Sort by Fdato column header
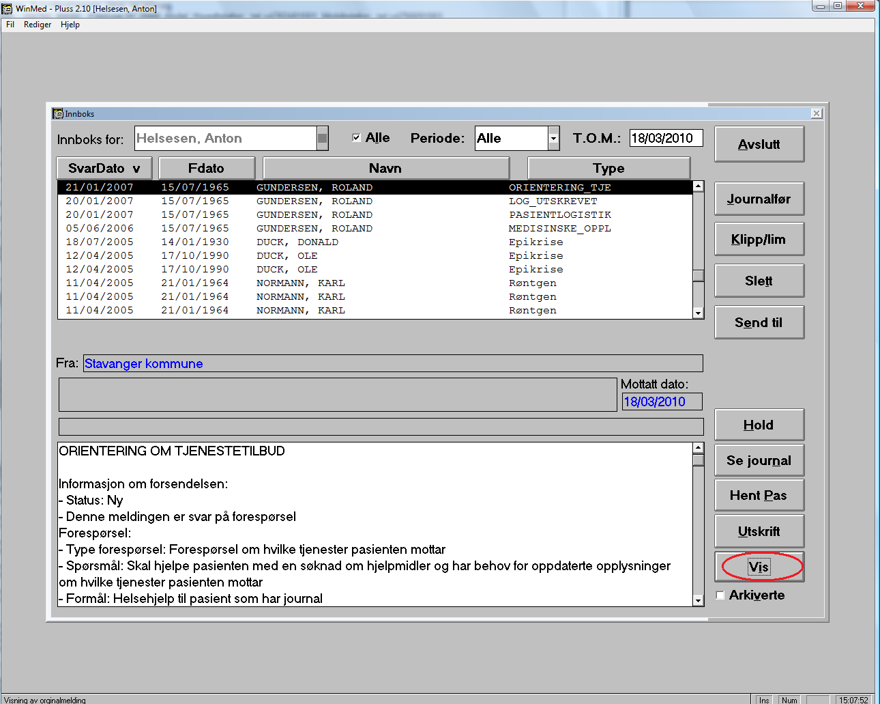The height and width of the screenshot is (704, 880). click(207, 168)
